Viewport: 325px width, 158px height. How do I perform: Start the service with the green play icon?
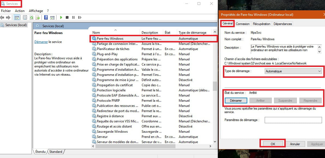click(x=61, y=18)
